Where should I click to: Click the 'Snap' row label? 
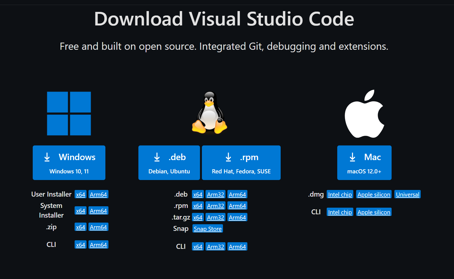[181, 229]
